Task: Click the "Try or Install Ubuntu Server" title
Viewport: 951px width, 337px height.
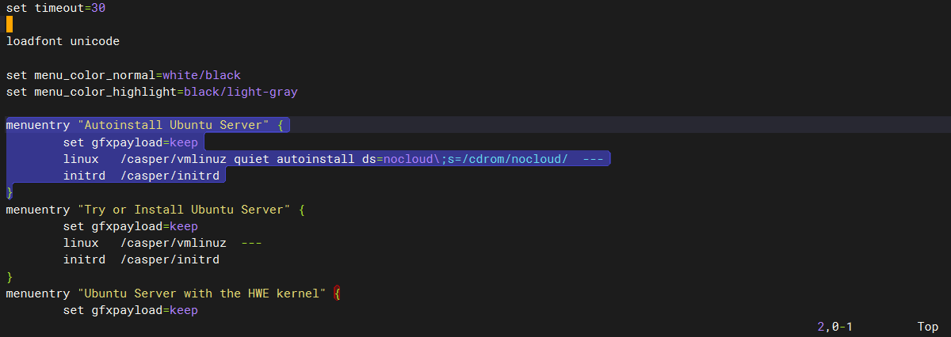Action: [x=184, y=210]
